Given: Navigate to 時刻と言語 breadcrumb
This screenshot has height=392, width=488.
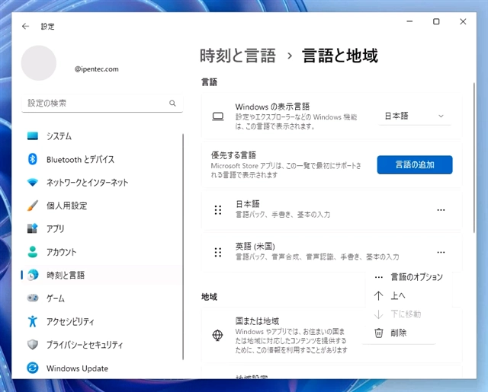Looking at the screenshot, I should (238, 56).
